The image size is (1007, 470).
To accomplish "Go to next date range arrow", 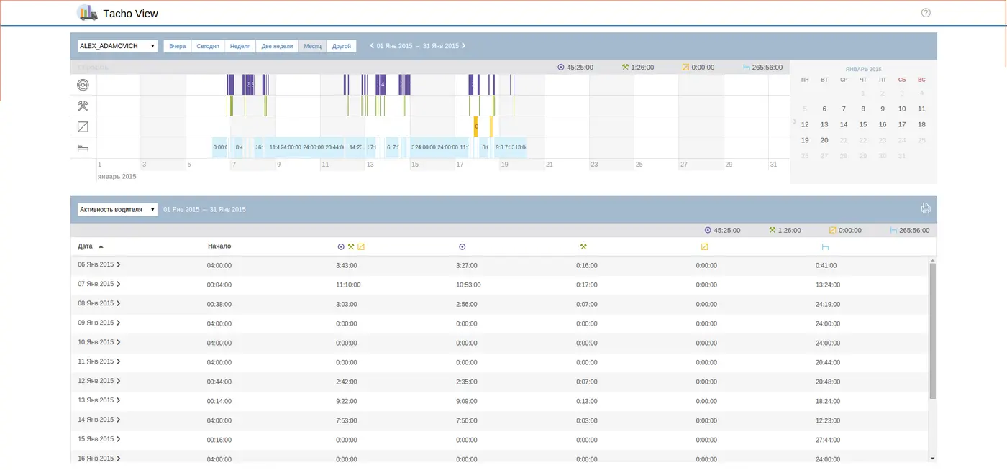I will pos(463,46).
